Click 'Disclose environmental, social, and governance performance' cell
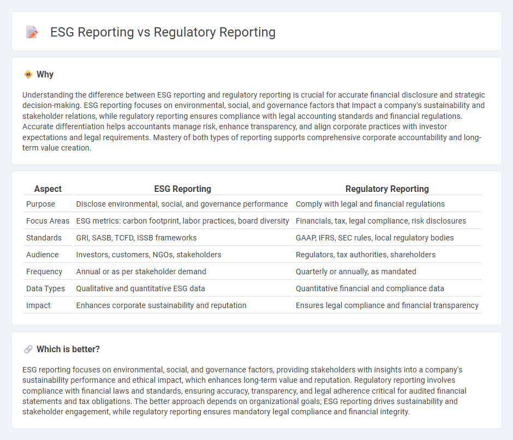This screenshot has height=440, width=513. tap(182, 204)
